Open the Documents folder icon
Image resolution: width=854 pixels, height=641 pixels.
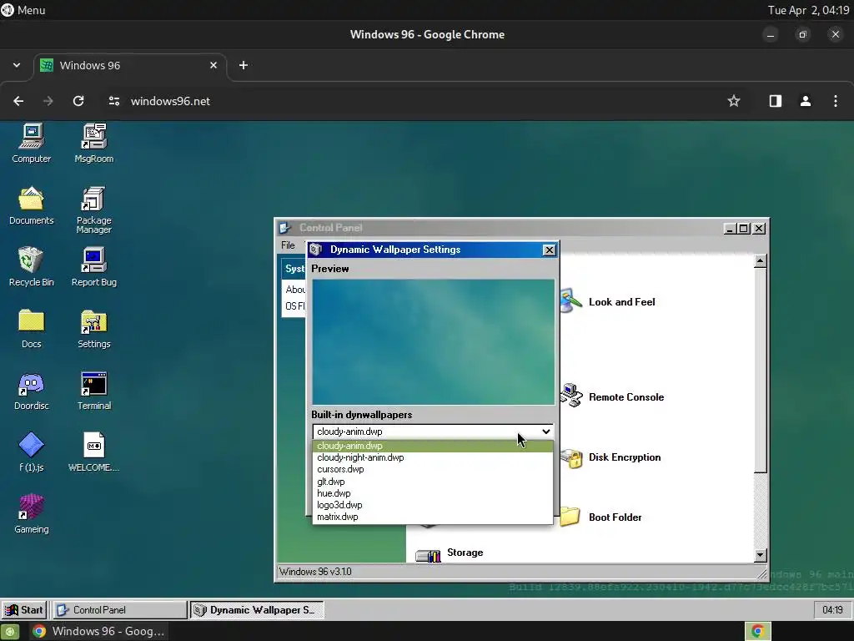pyautogui.click(x=31, y=205)
